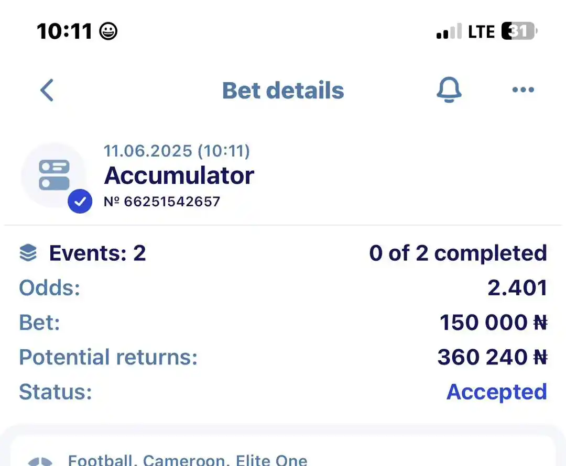Tap the battery level indicator
The height and width of the screenshot is (466, 566).
pyautogui.click(x=519, y=31)
